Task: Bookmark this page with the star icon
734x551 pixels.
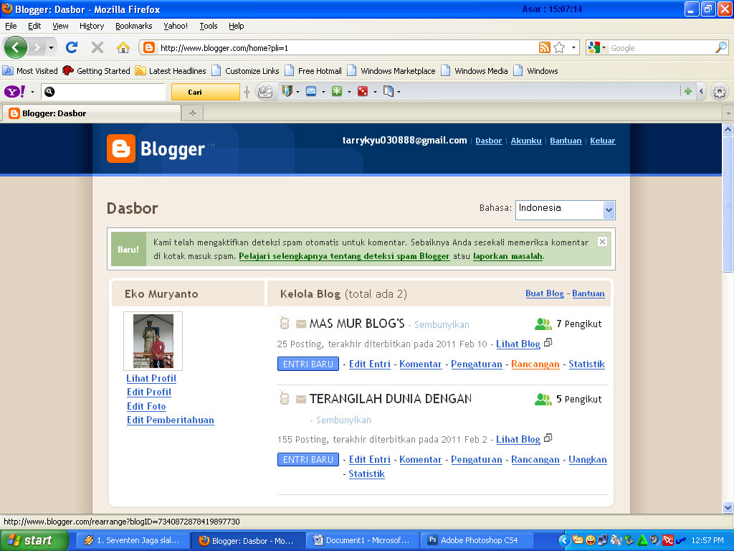Action: [x=559, y=47]
